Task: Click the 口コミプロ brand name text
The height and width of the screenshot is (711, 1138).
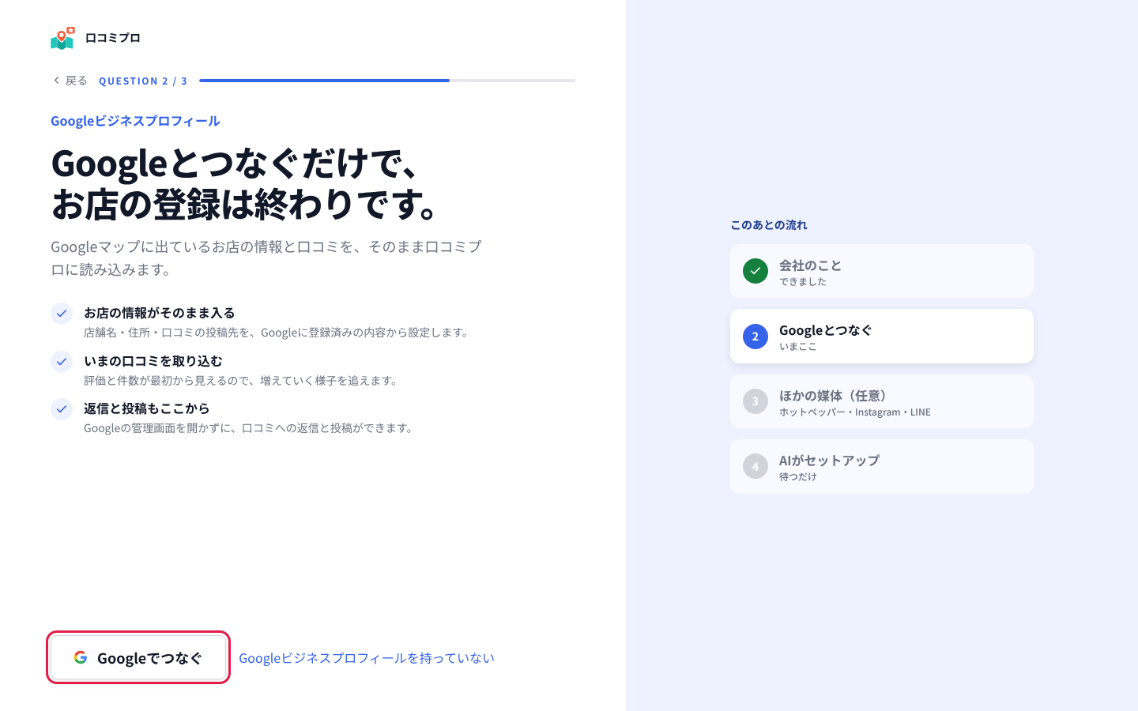Action: (112, 38)
